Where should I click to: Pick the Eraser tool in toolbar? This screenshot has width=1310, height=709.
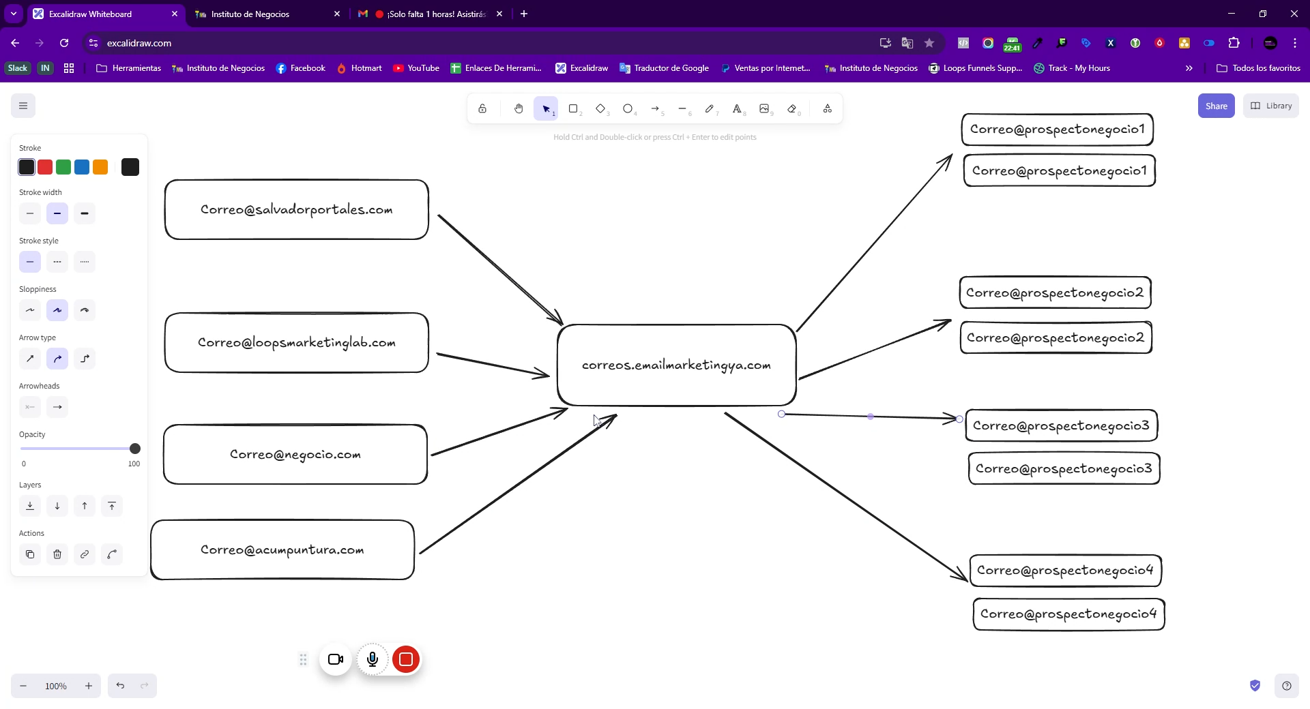click(x=791, y=109)
